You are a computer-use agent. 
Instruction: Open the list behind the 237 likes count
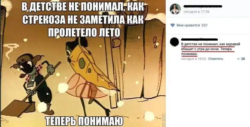click(x=204, y=25)
